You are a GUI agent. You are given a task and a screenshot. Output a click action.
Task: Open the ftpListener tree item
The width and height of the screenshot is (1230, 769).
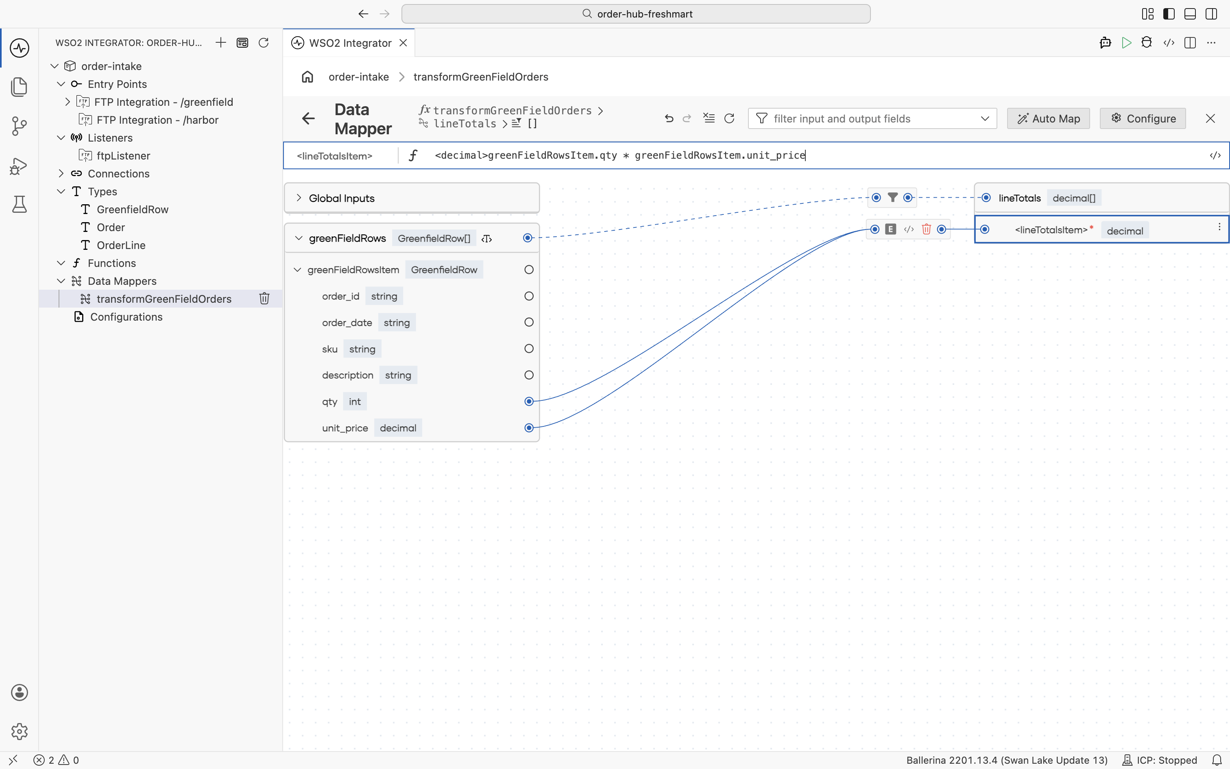124,155
